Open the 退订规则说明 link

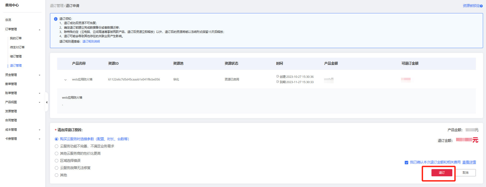(91, 41)
